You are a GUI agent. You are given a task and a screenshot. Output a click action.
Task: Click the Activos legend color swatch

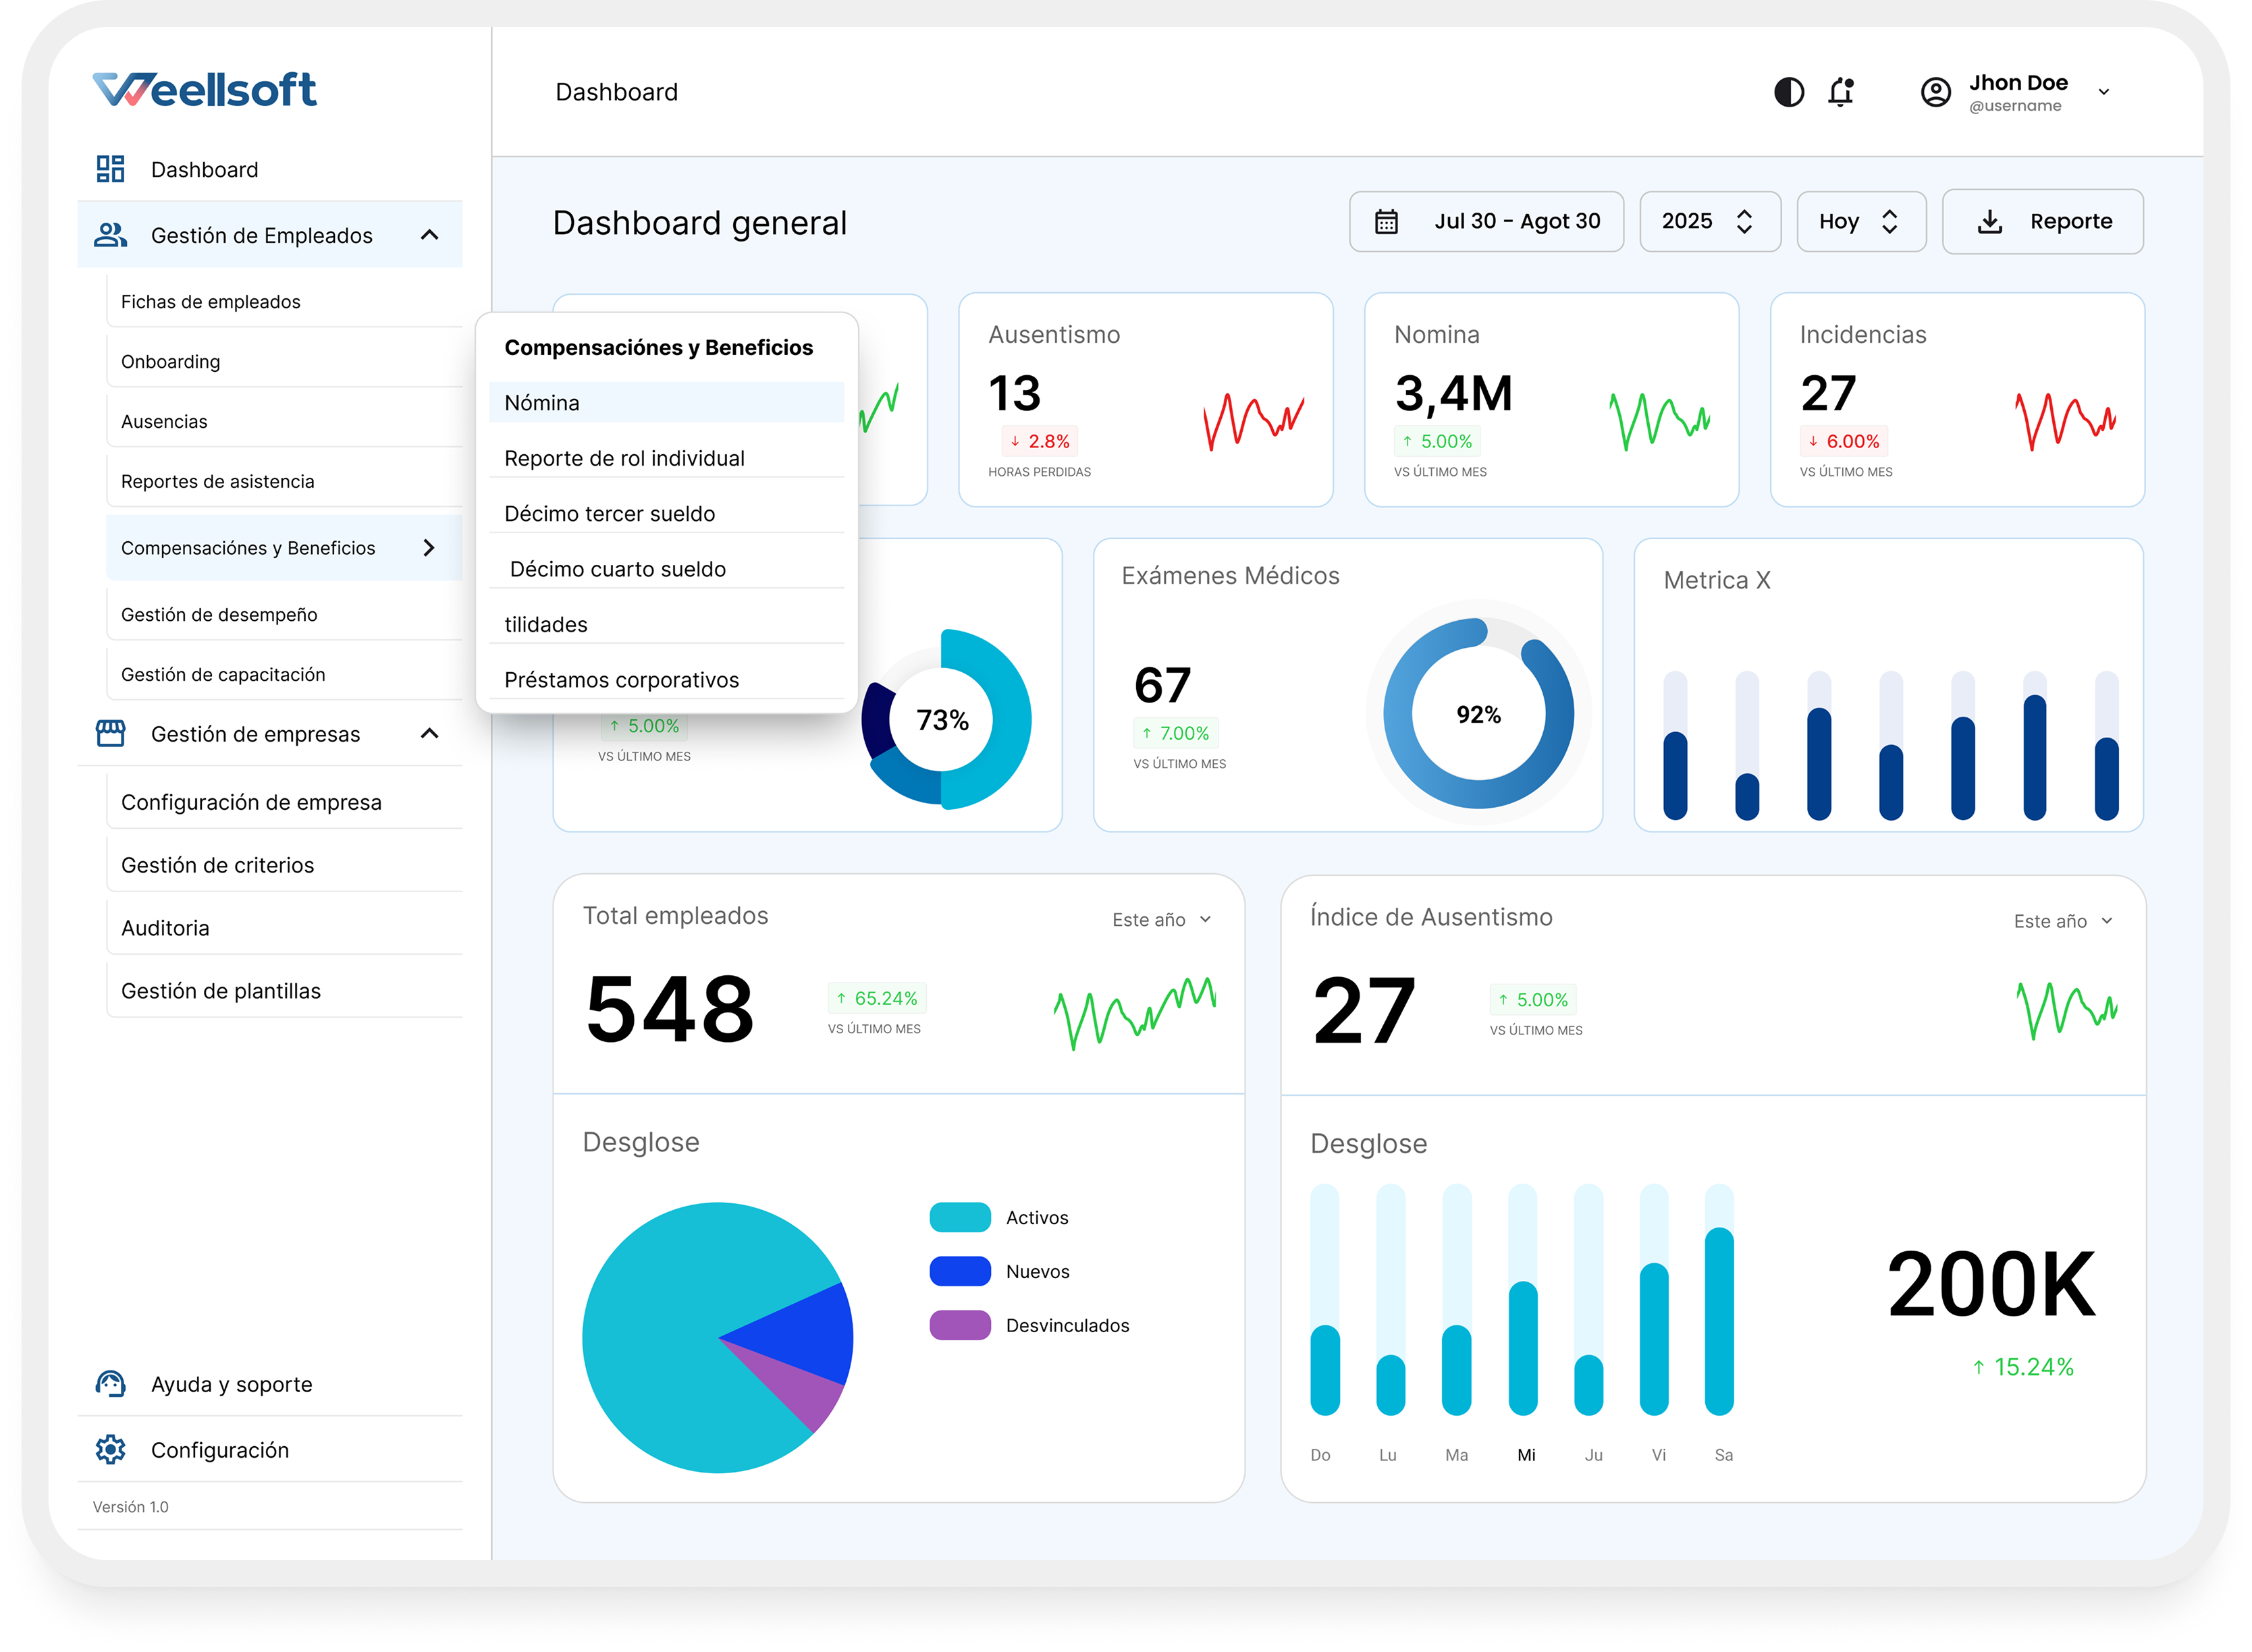click(959, 1217)
